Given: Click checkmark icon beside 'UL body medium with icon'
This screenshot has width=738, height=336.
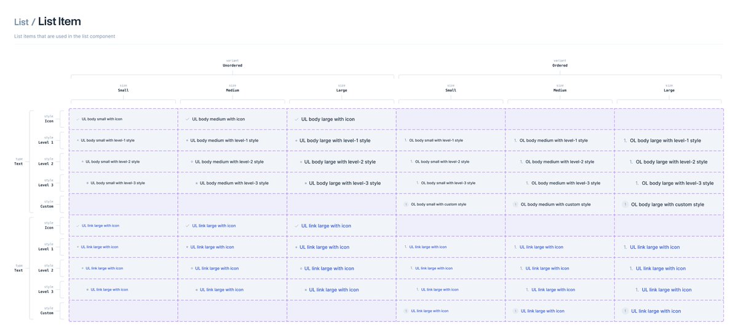Looking at the screenshot, I should (x=188, y=119).
